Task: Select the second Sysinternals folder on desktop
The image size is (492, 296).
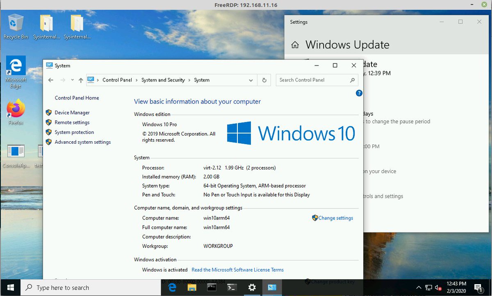Action: coord(77,26)
